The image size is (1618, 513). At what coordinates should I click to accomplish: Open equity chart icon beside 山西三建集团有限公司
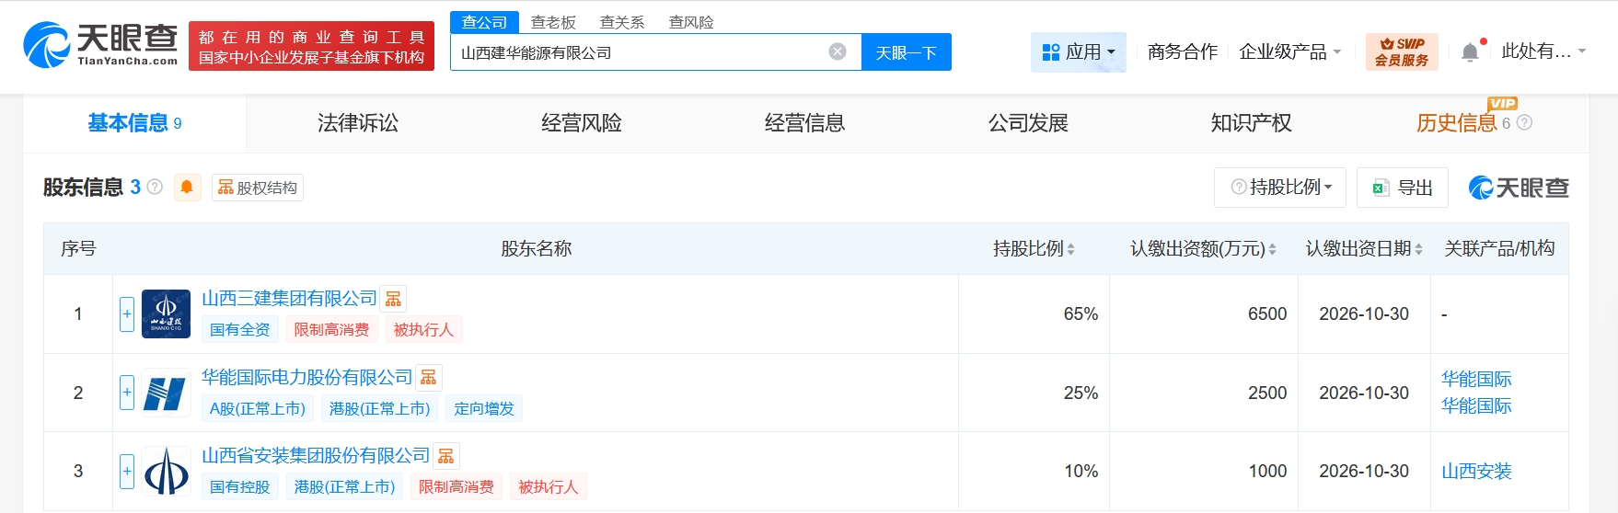(x=394, y=299)
